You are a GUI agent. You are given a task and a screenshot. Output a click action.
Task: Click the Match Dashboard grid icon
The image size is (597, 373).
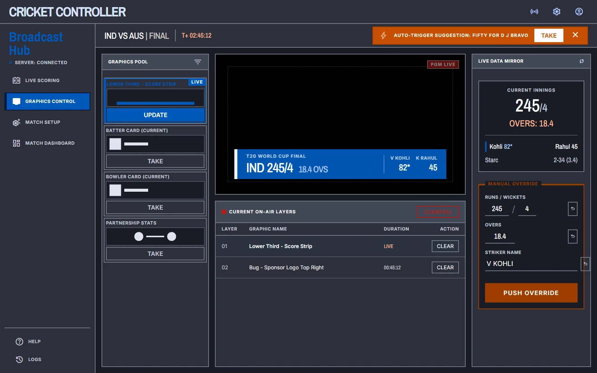coord(16,143)
